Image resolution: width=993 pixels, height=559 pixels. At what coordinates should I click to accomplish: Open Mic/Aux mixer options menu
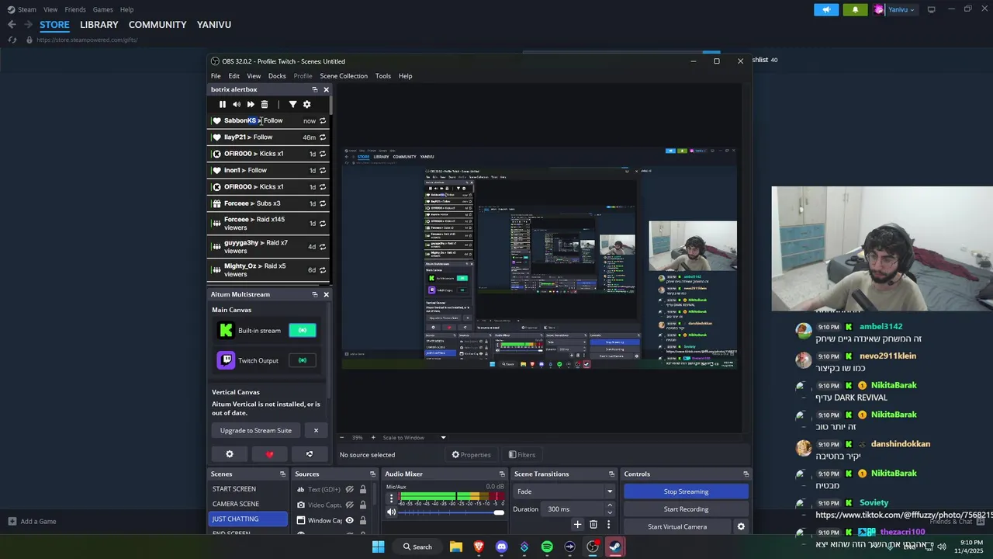pos(391,498)
